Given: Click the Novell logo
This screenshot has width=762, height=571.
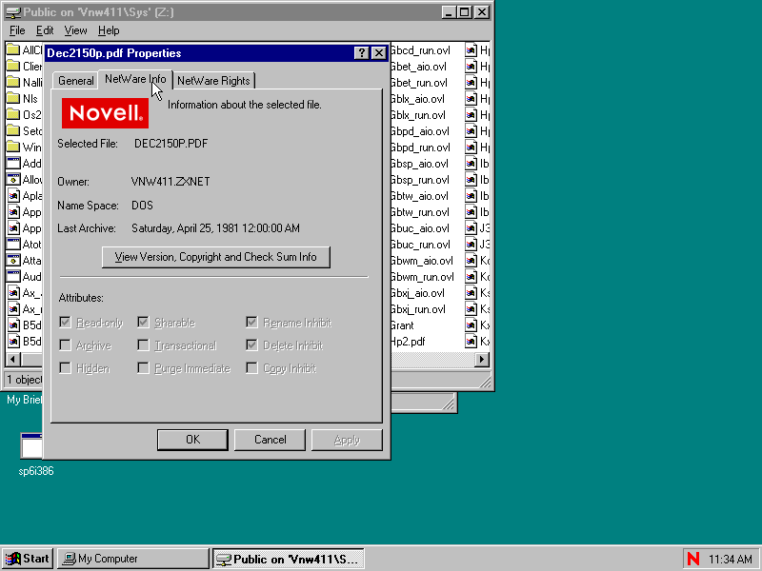Looking at the screenshot, I should click(105, 112).
